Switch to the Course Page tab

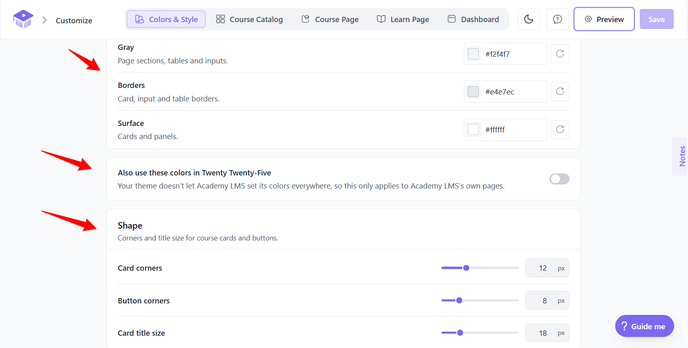(330, 19)
